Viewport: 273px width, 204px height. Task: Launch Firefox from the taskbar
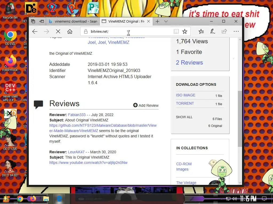33,199
